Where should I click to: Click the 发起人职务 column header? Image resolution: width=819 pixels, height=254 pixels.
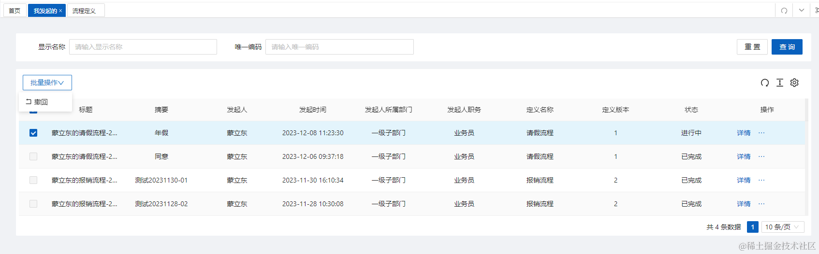[x=464, y=110]
